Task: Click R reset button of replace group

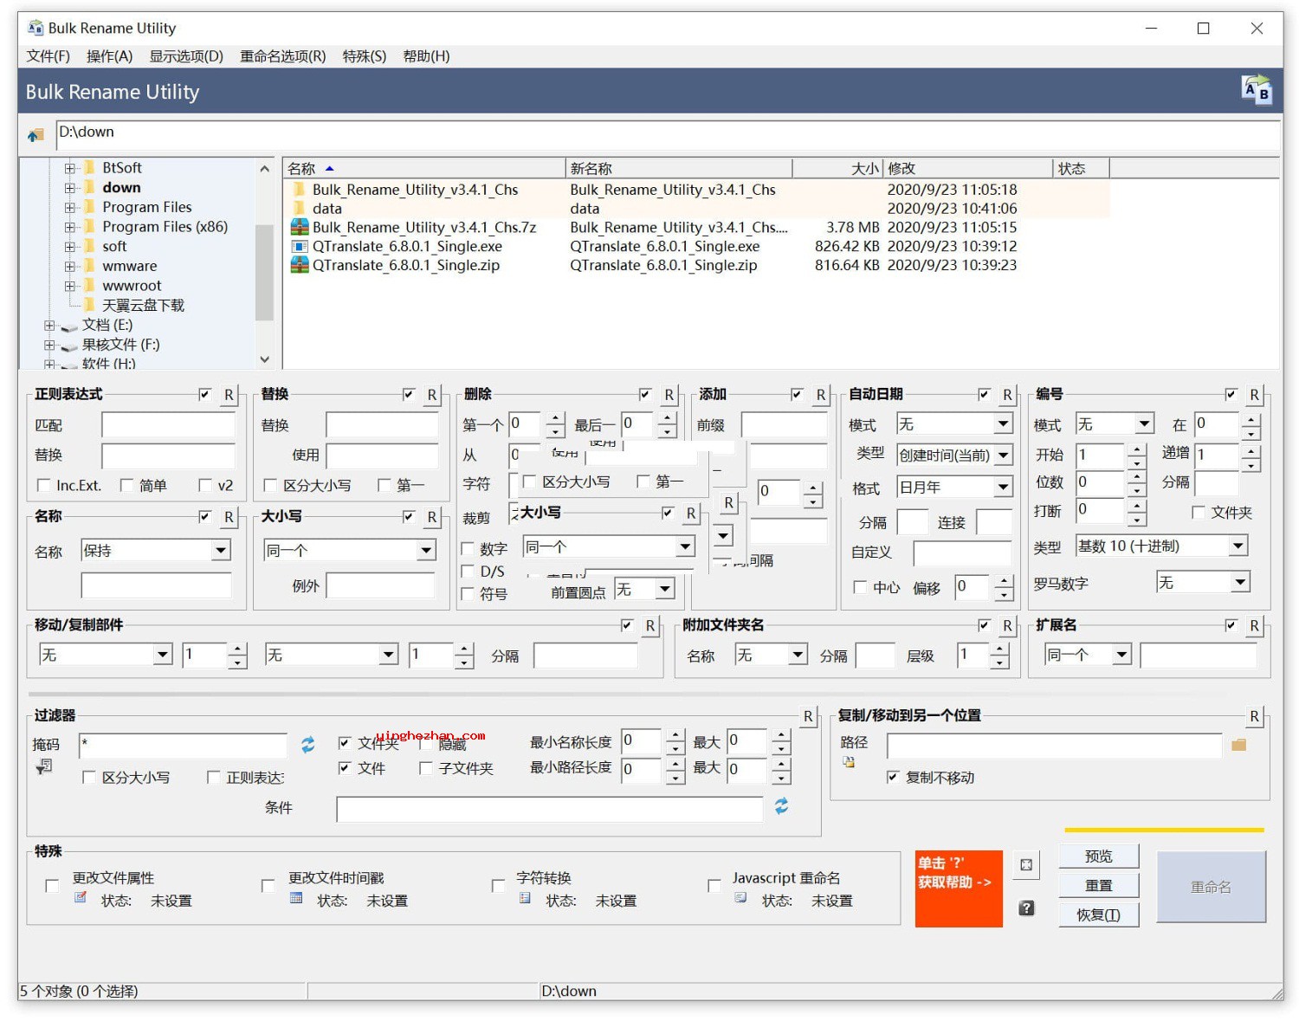Action: [431, 395]
